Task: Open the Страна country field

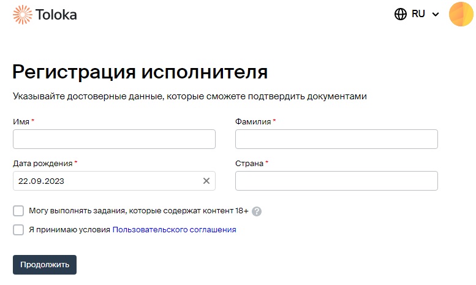Action: (336, 181)
